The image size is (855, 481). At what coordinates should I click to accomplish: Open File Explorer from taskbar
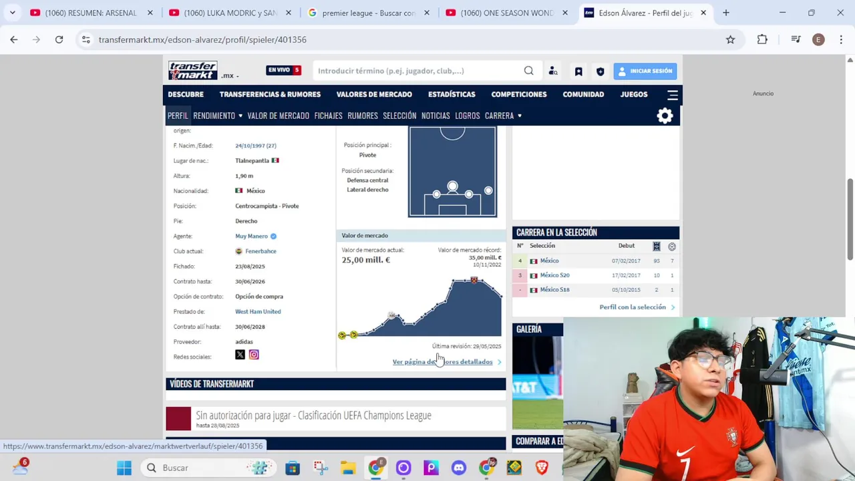point(348,468)
